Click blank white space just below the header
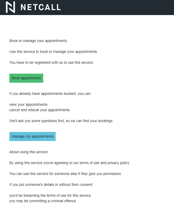The width and height of the screenshot is (174, 211). pyautogui.click(x=87, y=25)
